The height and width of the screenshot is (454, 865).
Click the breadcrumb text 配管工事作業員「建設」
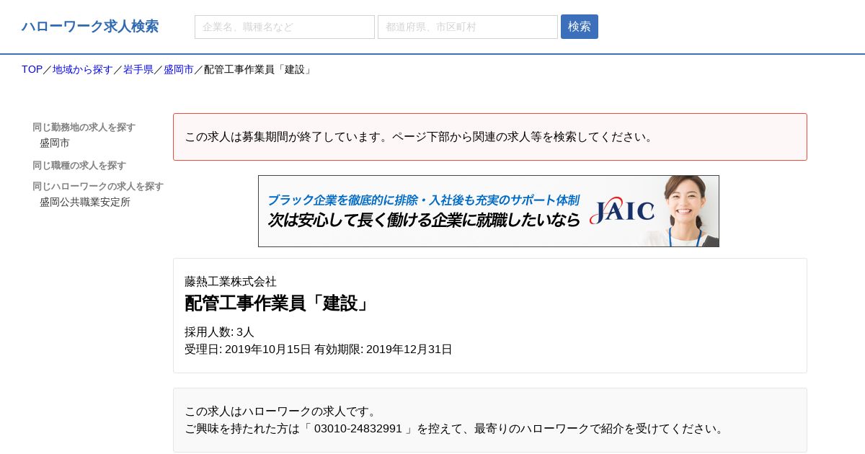(259, 69)
